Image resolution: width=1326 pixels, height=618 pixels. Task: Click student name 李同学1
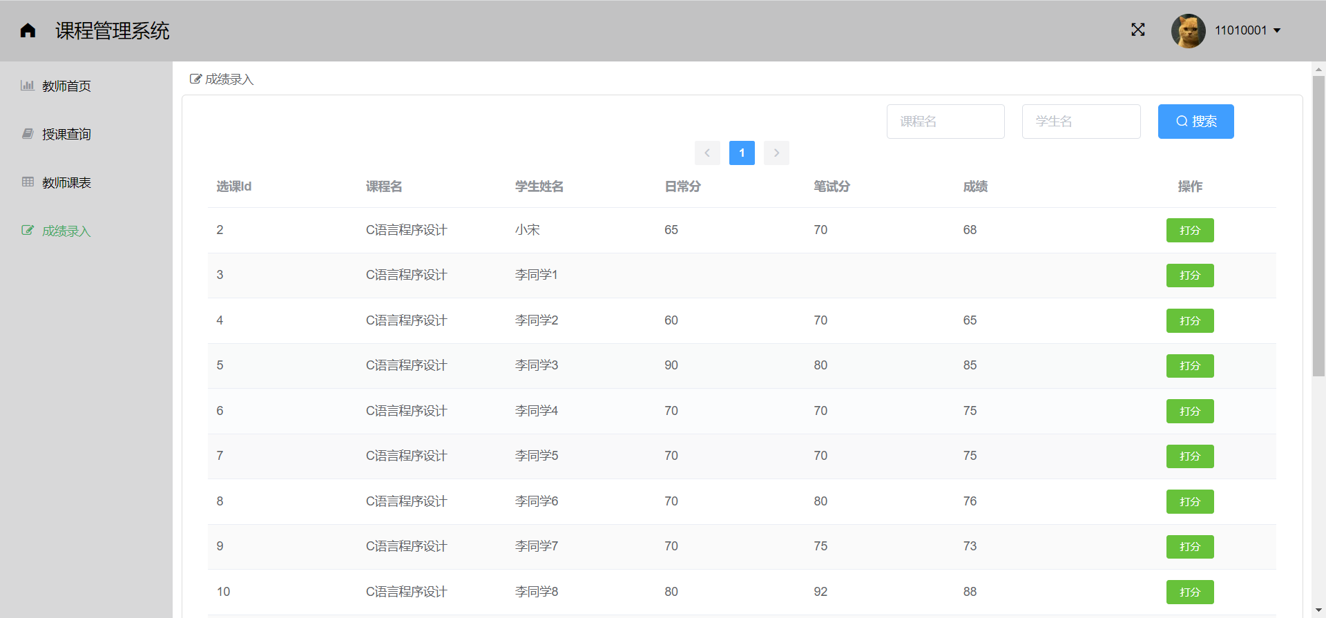[537, 275]
